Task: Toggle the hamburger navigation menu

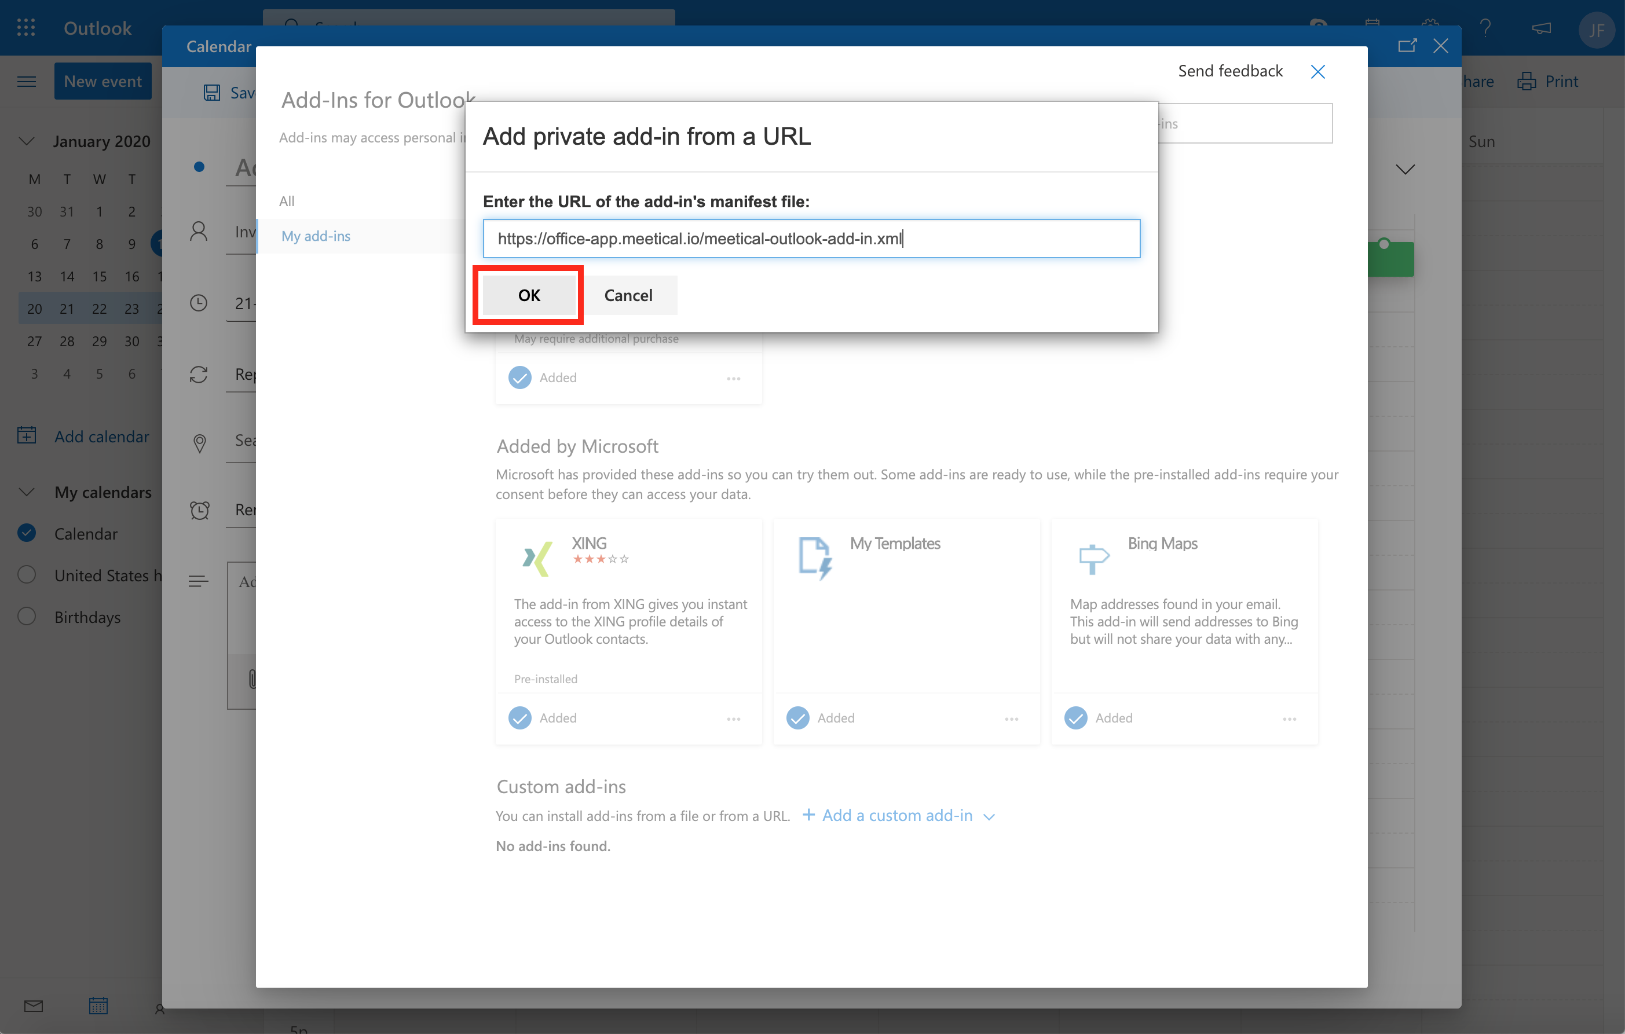Action: 26,82
